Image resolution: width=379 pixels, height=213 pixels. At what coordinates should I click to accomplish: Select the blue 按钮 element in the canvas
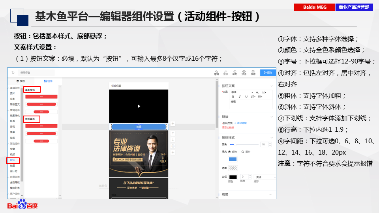click(139, 127)
